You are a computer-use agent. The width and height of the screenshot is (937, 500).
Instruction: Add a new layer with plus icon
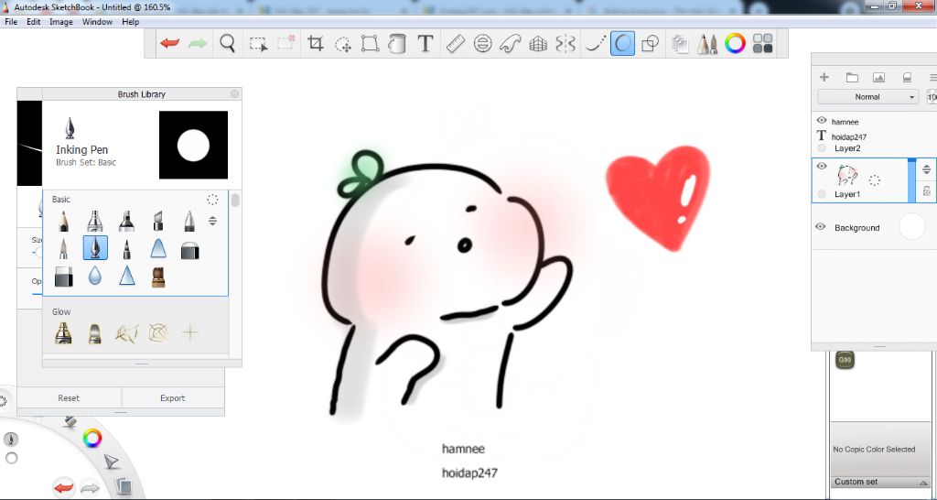pyautogui.click(x=824, y=77)
